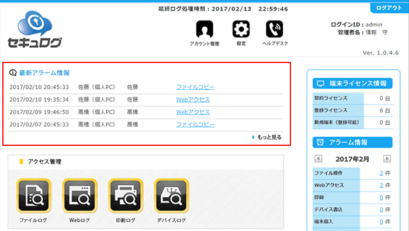Viewport: 409px width, 231px height.
Task: Click the Webアクセス count in alarm panel
Action: [x=382, y=185]
